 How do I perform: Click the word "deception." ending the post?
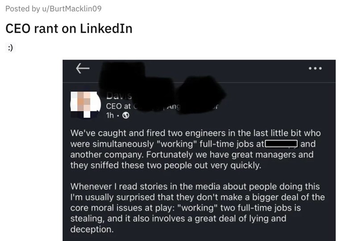point(91,229)
